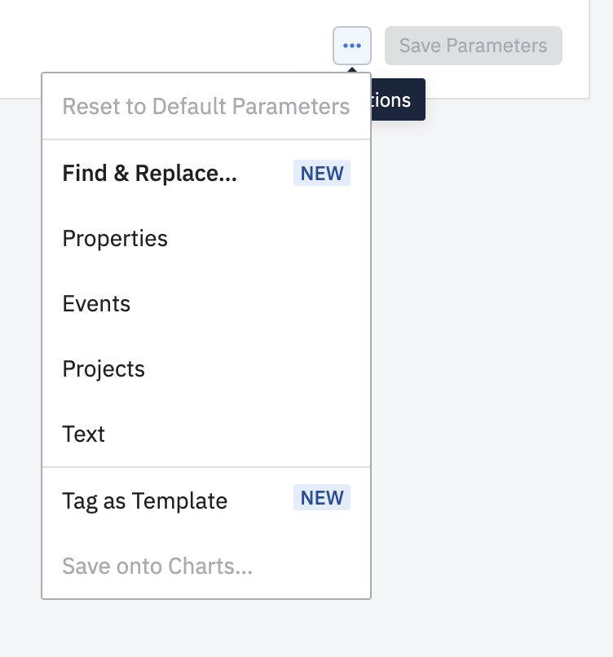Viewport: 613px width, 657px height.
Task: Choose Tag as Template
Action: [145, 500]
